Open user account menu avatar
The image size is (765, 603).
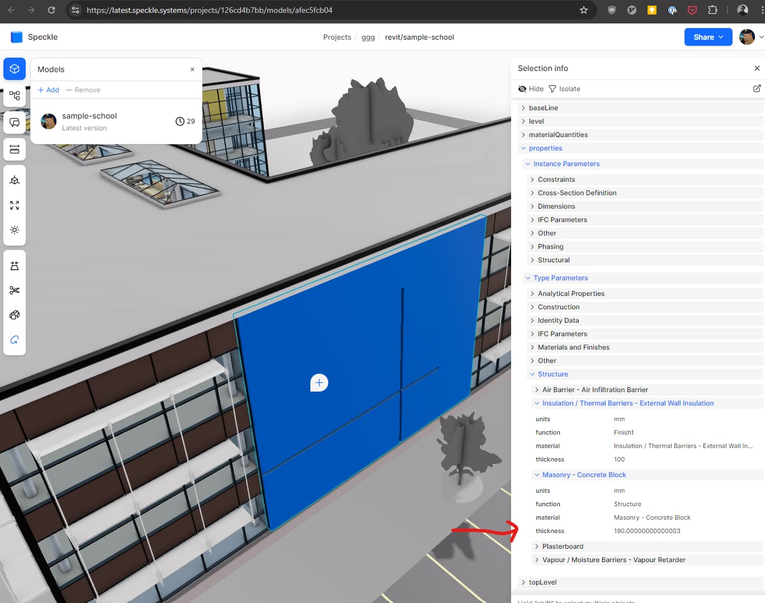(x=747, y=37)
